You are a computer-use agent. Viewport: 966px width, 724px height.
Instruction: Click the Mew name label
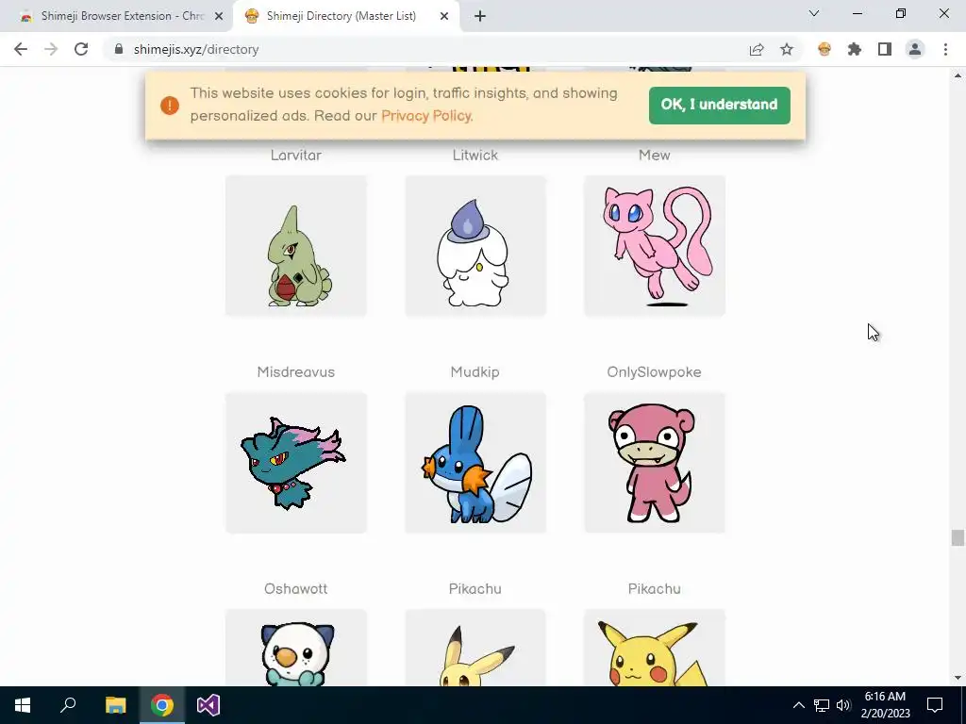[655, 156]
